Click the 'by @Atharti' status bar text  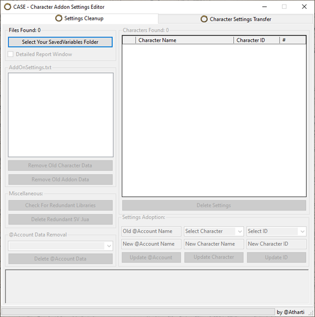click(x=290, y=312)
